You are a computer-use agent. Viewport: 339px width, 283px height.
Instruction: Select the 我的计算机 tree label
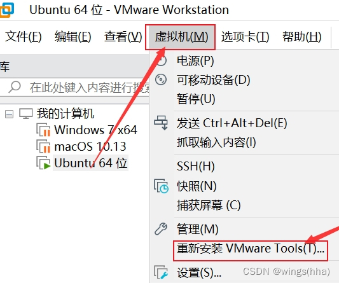tap(66, 113)
